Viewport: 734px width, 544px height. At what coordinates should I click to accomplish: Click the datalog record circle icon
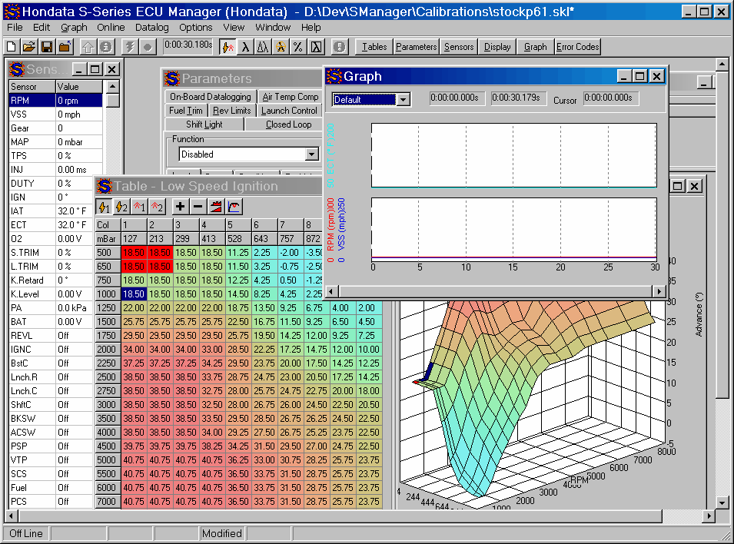(148, 47)
